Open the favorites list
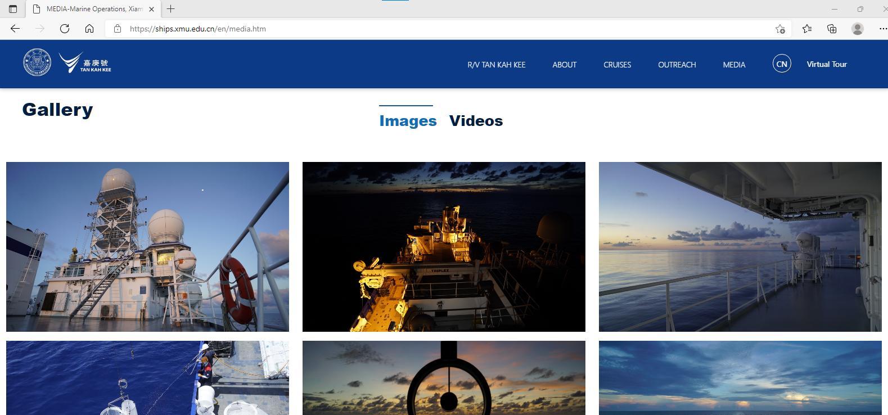The width and height of the screenshot is (888, 415). (807, 29)
